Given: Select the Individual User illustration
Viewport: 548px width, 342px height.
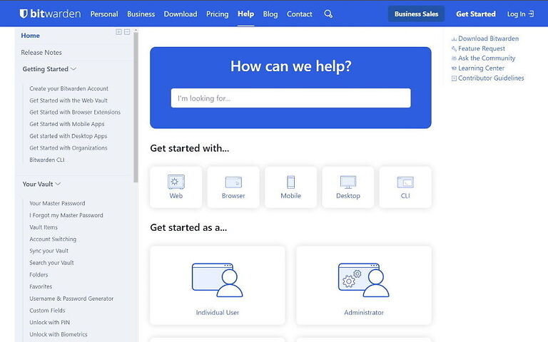Looking at the screenshot, I should [218, 280].
